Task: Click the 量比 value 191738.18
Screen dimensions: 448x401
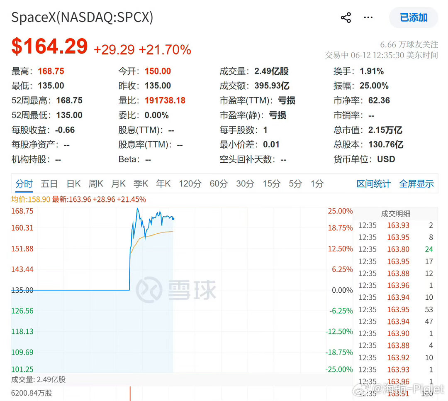Action: [x=165, y=100]
